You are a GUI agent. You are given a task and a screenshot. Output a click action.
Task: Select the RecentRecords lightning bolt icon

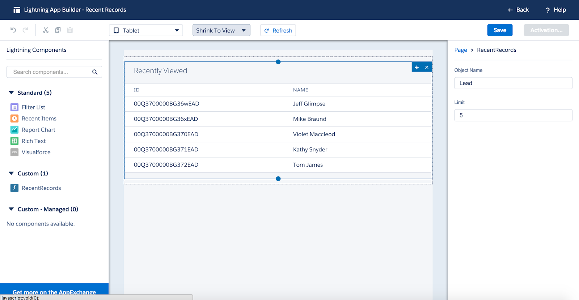[x=14, y=188]
